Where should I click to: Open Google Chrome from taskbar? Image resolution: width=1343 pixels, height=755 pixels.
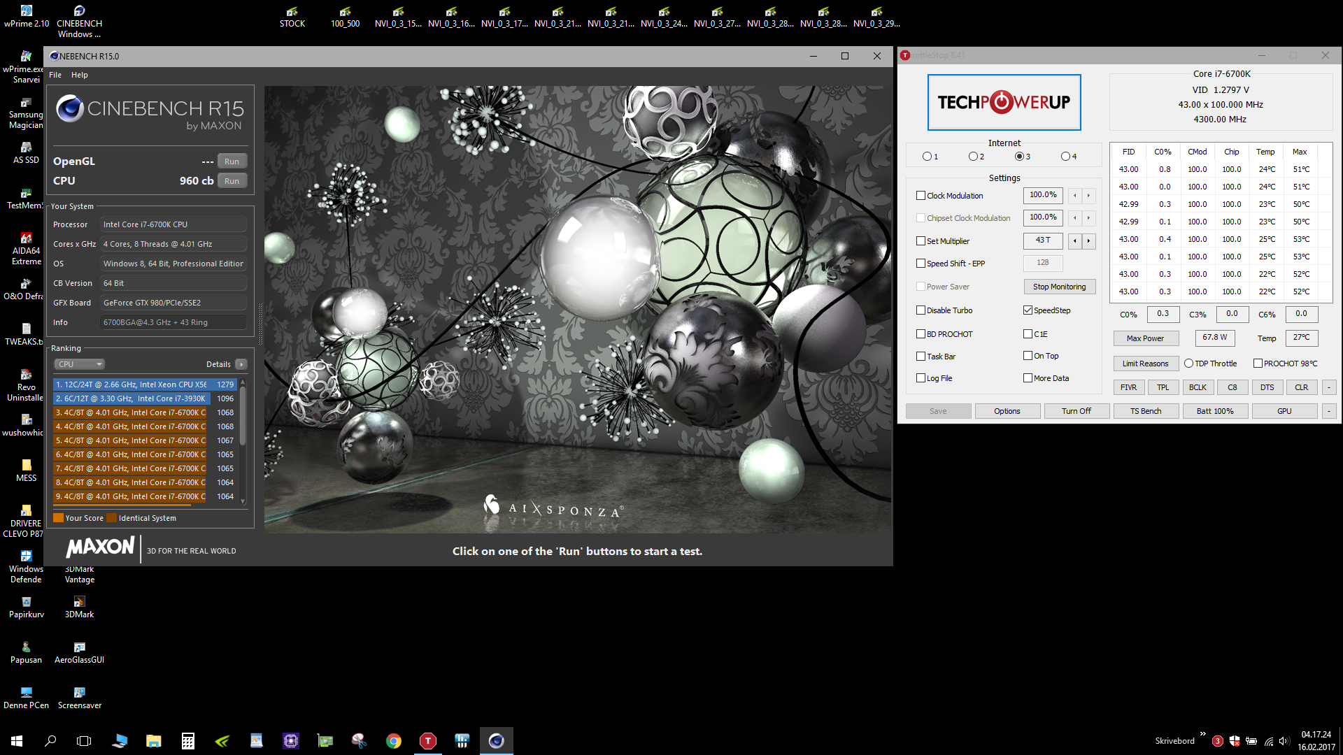[394, 741]
